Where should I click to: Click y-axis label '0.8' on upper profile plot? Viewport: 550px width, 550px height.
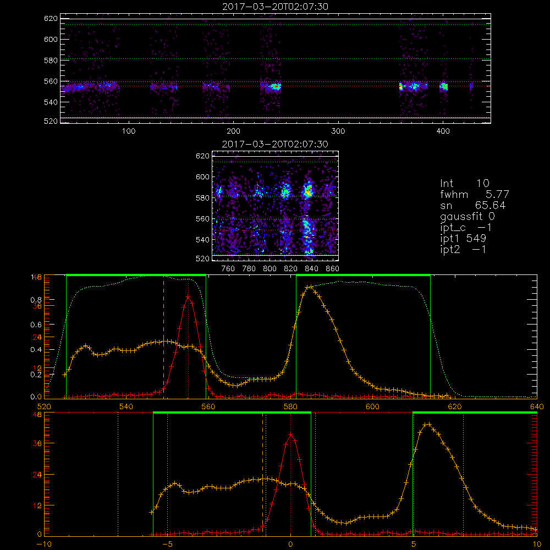36,300
